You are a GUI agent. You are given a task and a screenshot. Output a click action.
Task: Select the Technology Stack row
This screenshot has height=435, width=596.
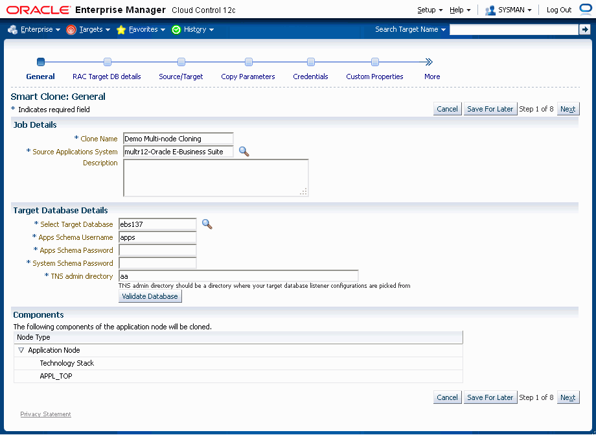[238, 363]
